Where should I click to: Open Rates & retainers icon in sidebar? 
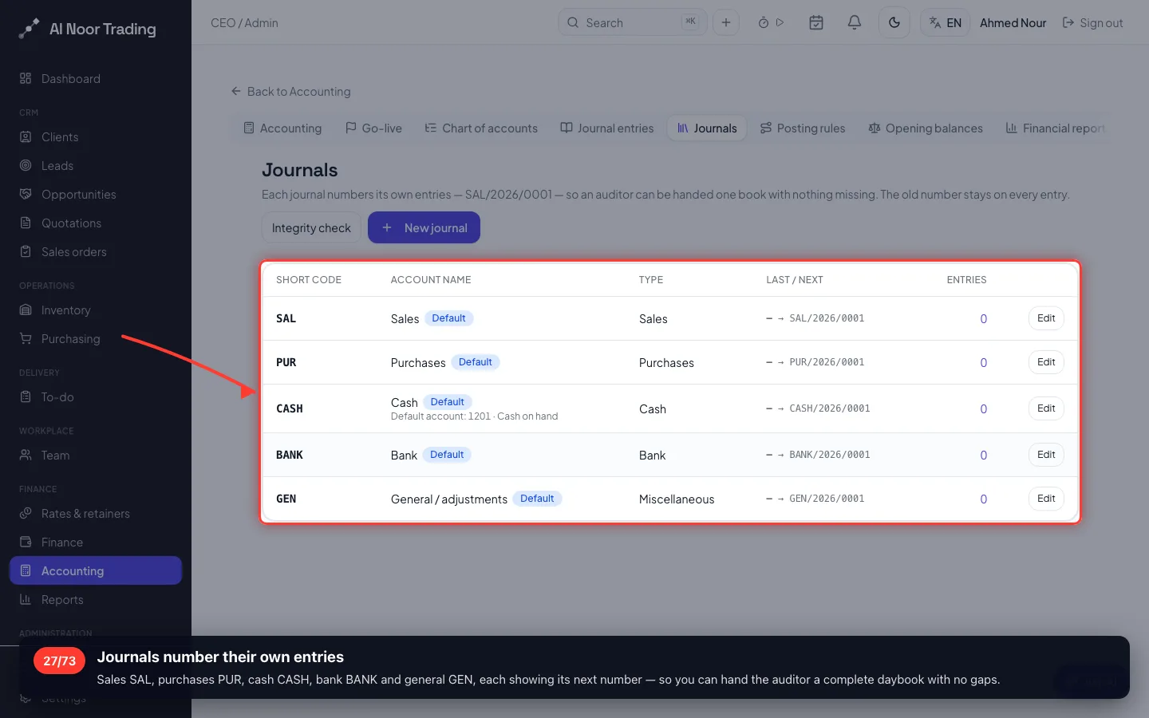tap(26, 513)
